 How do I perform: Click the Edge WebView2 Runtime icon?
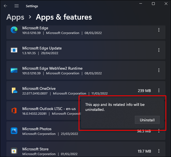click(14, 70)
